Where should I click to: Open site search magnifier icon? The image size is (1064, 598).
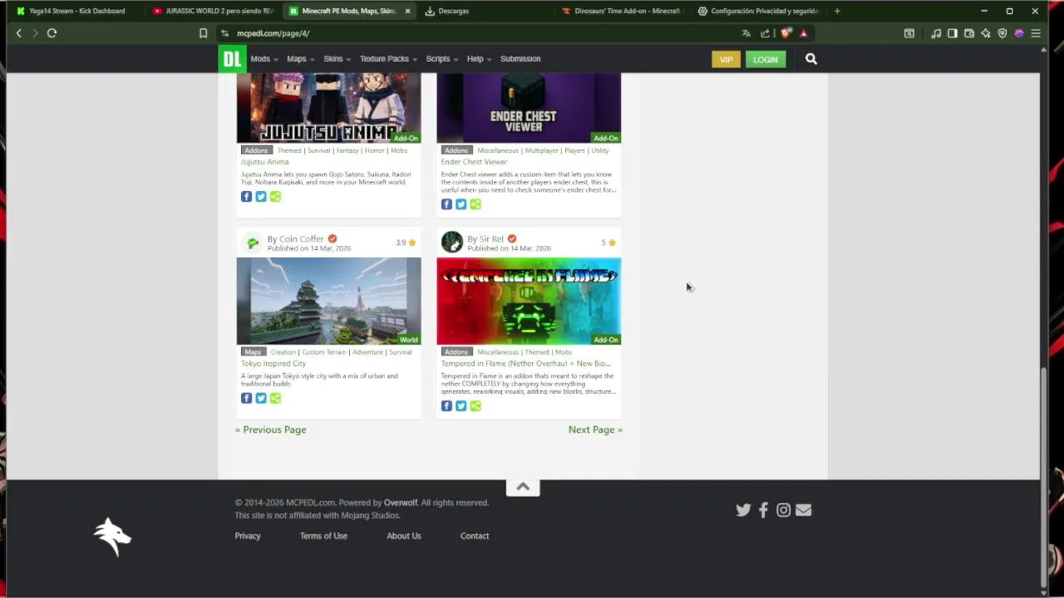811,59
